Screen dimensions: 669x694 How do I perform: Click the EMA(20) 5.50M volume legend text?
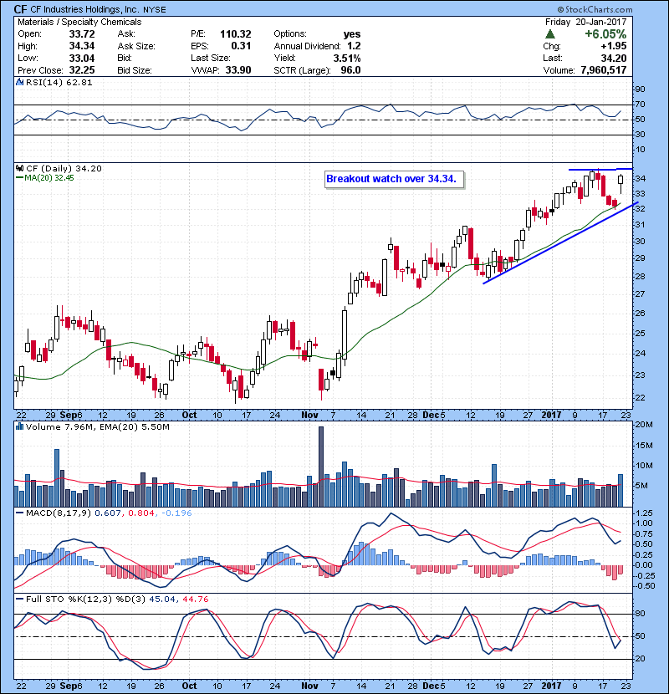pyautogui.click(x=135, y=427)
